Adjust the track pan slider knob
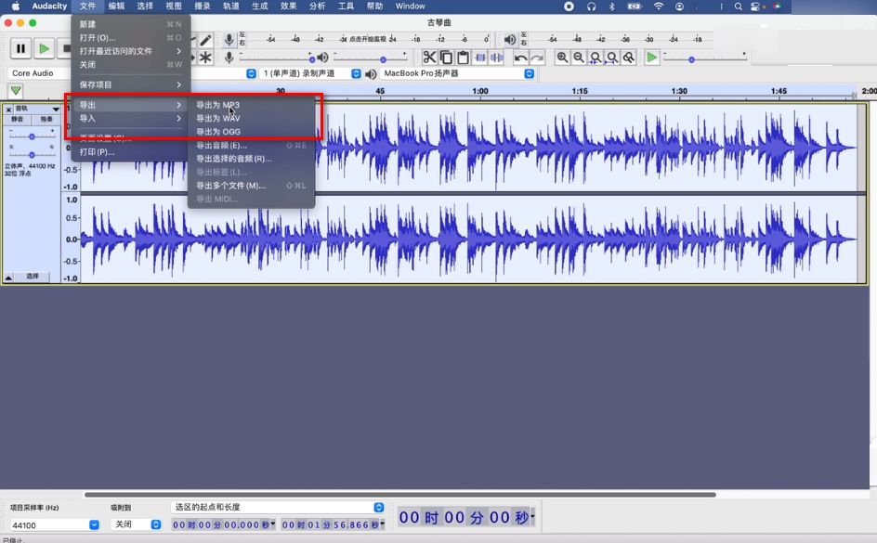Viewport: 877px width, 543px height. tap(32, 155)
